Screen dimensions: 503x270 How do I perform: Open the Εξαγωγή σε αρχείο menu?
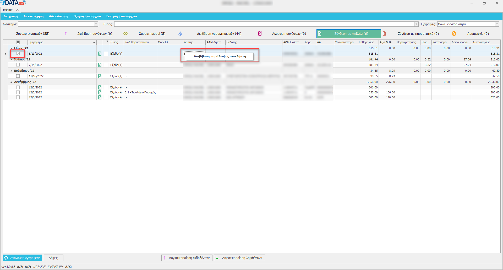tap(87, 16)
